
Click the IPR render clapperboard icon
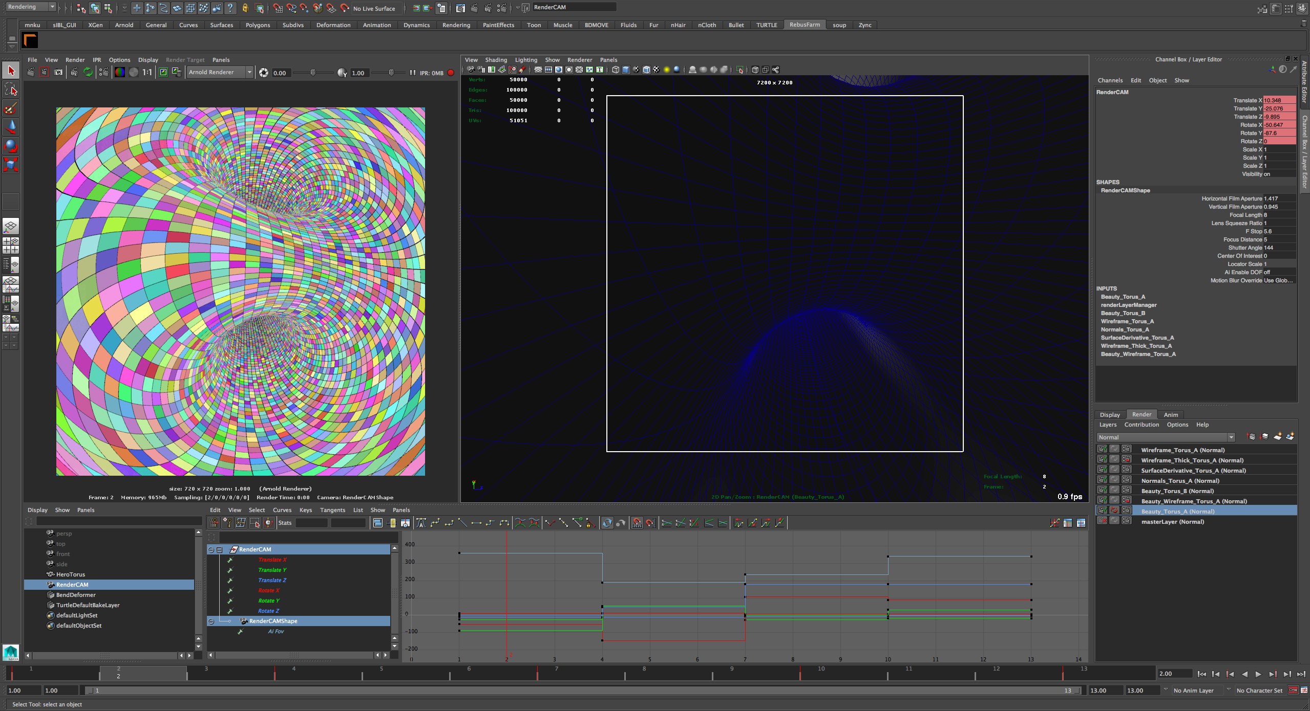(74, 73)
